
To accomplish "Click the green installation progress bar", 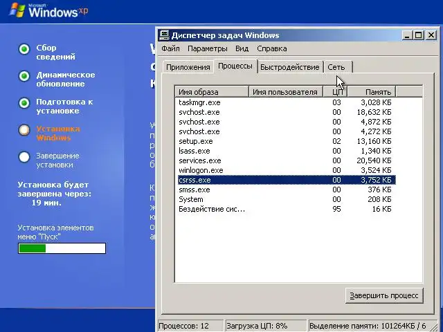I will click(x=62, y=248).
